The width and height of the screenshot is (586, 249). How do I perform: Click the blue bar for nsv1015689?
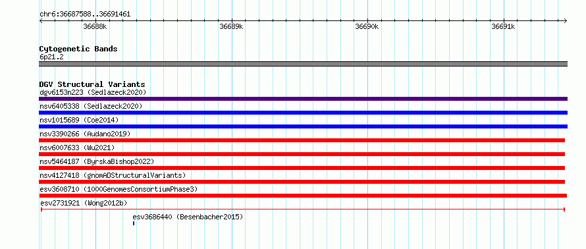pyautogui.click(x=303, y=126)
